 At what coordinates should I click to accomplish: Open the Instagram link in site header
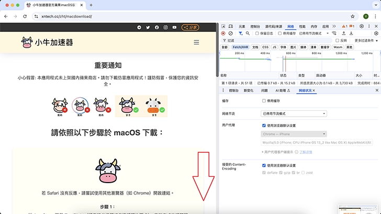(x=165, y=27)
